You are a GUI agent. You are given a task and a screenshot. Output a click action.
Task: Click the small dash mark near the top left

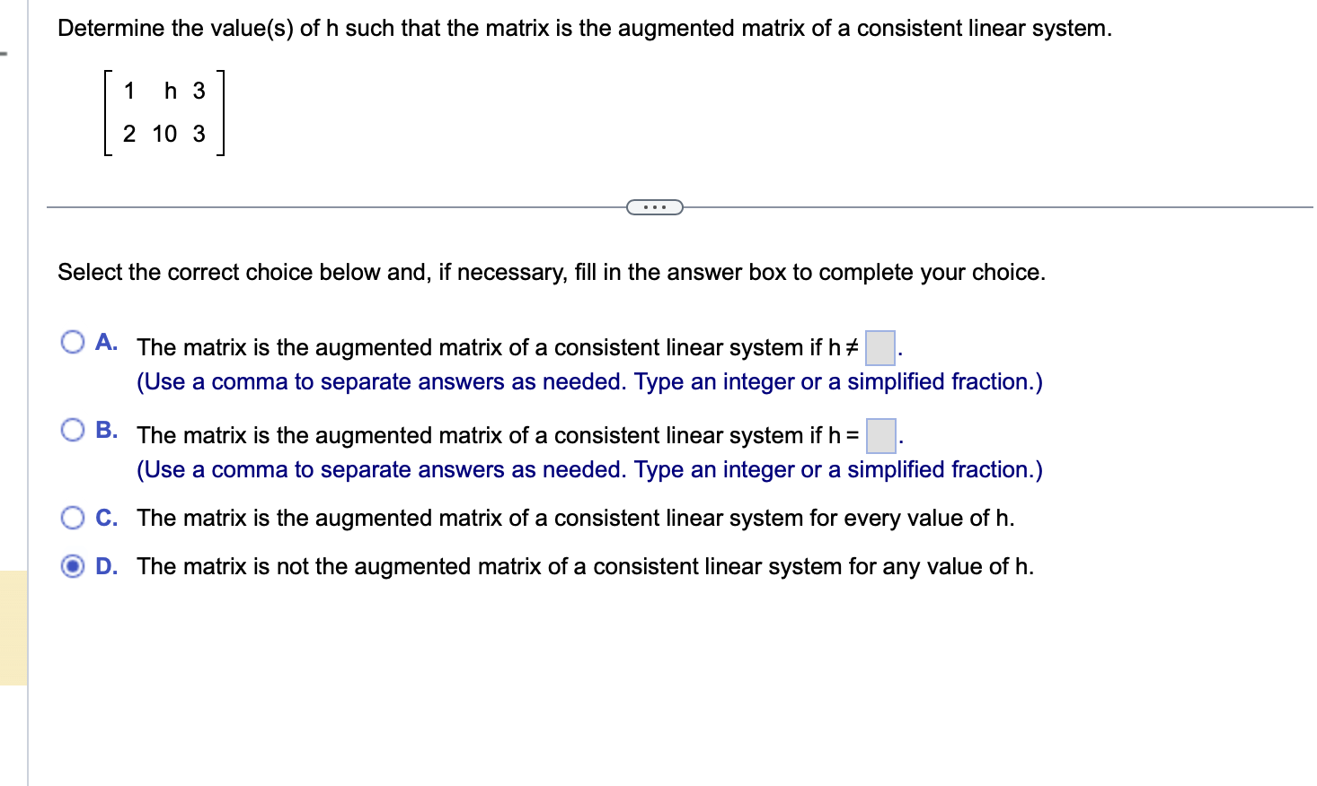[5, 52]
